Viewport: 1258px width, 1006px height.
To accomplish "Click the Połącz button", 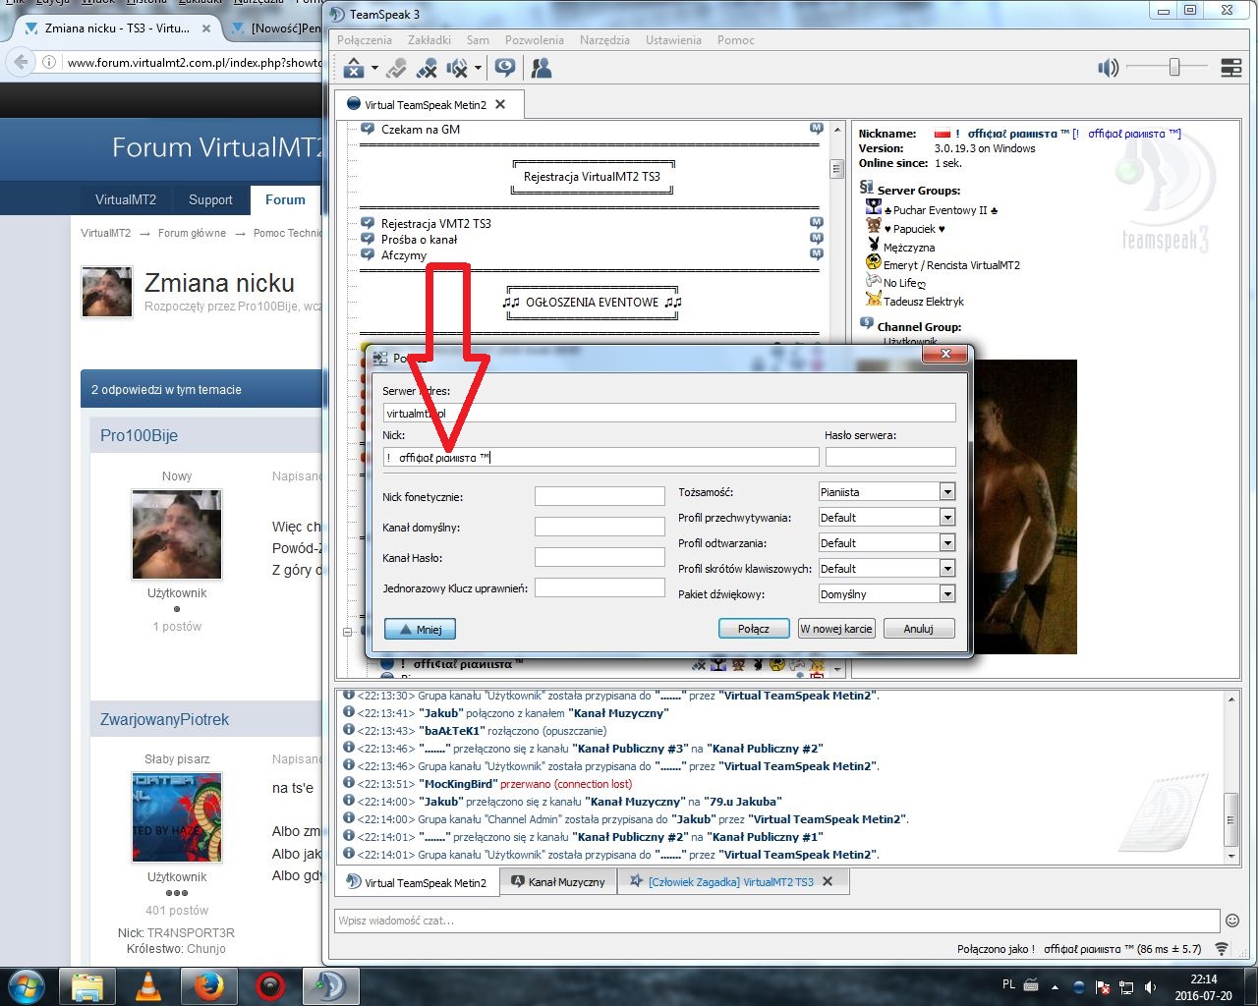I will coord(754,629).
